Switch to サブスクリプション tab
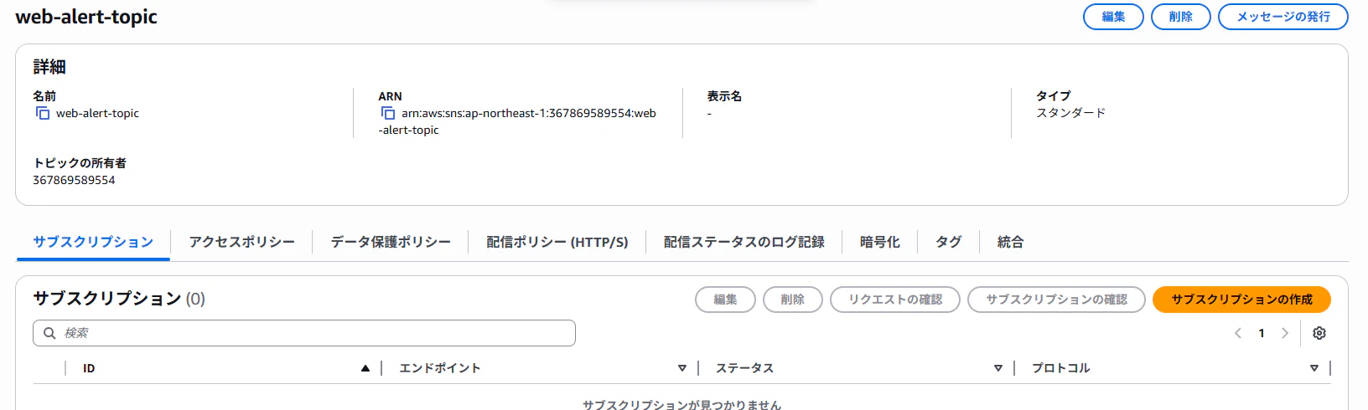Viewport: 1368px width, 410px height. [93, 242]
